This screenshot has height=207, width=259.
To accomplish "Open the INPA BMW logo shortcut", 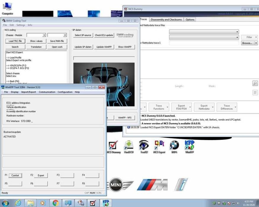I will (174, 147).
